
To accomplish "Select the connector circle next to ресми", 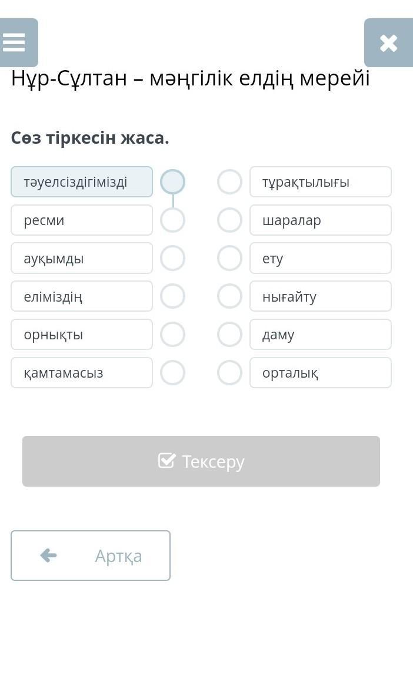I will pos(172,220).
